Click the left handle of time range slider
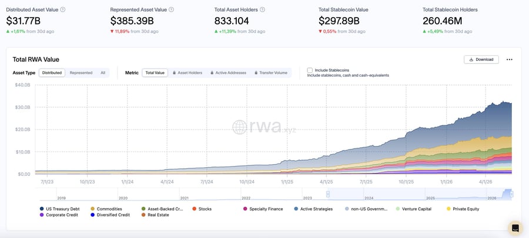The image size is (529, 238). pyautogui.click(x=327, y=194)
